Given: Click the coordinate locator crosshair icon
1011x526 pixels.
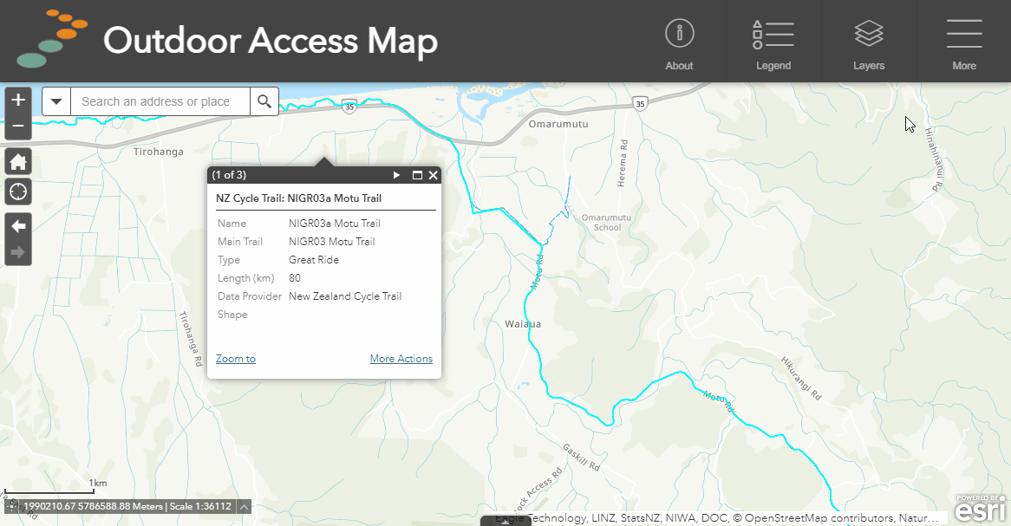Looking at the screenshot, I should (x=11, y=507).
